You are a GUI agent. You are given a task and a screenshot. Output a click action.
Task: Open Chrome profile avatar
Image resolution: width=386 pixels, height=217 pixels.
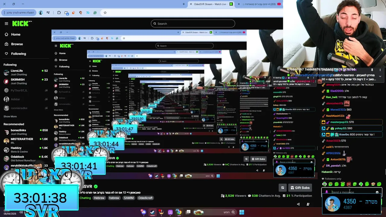(41, 13)
